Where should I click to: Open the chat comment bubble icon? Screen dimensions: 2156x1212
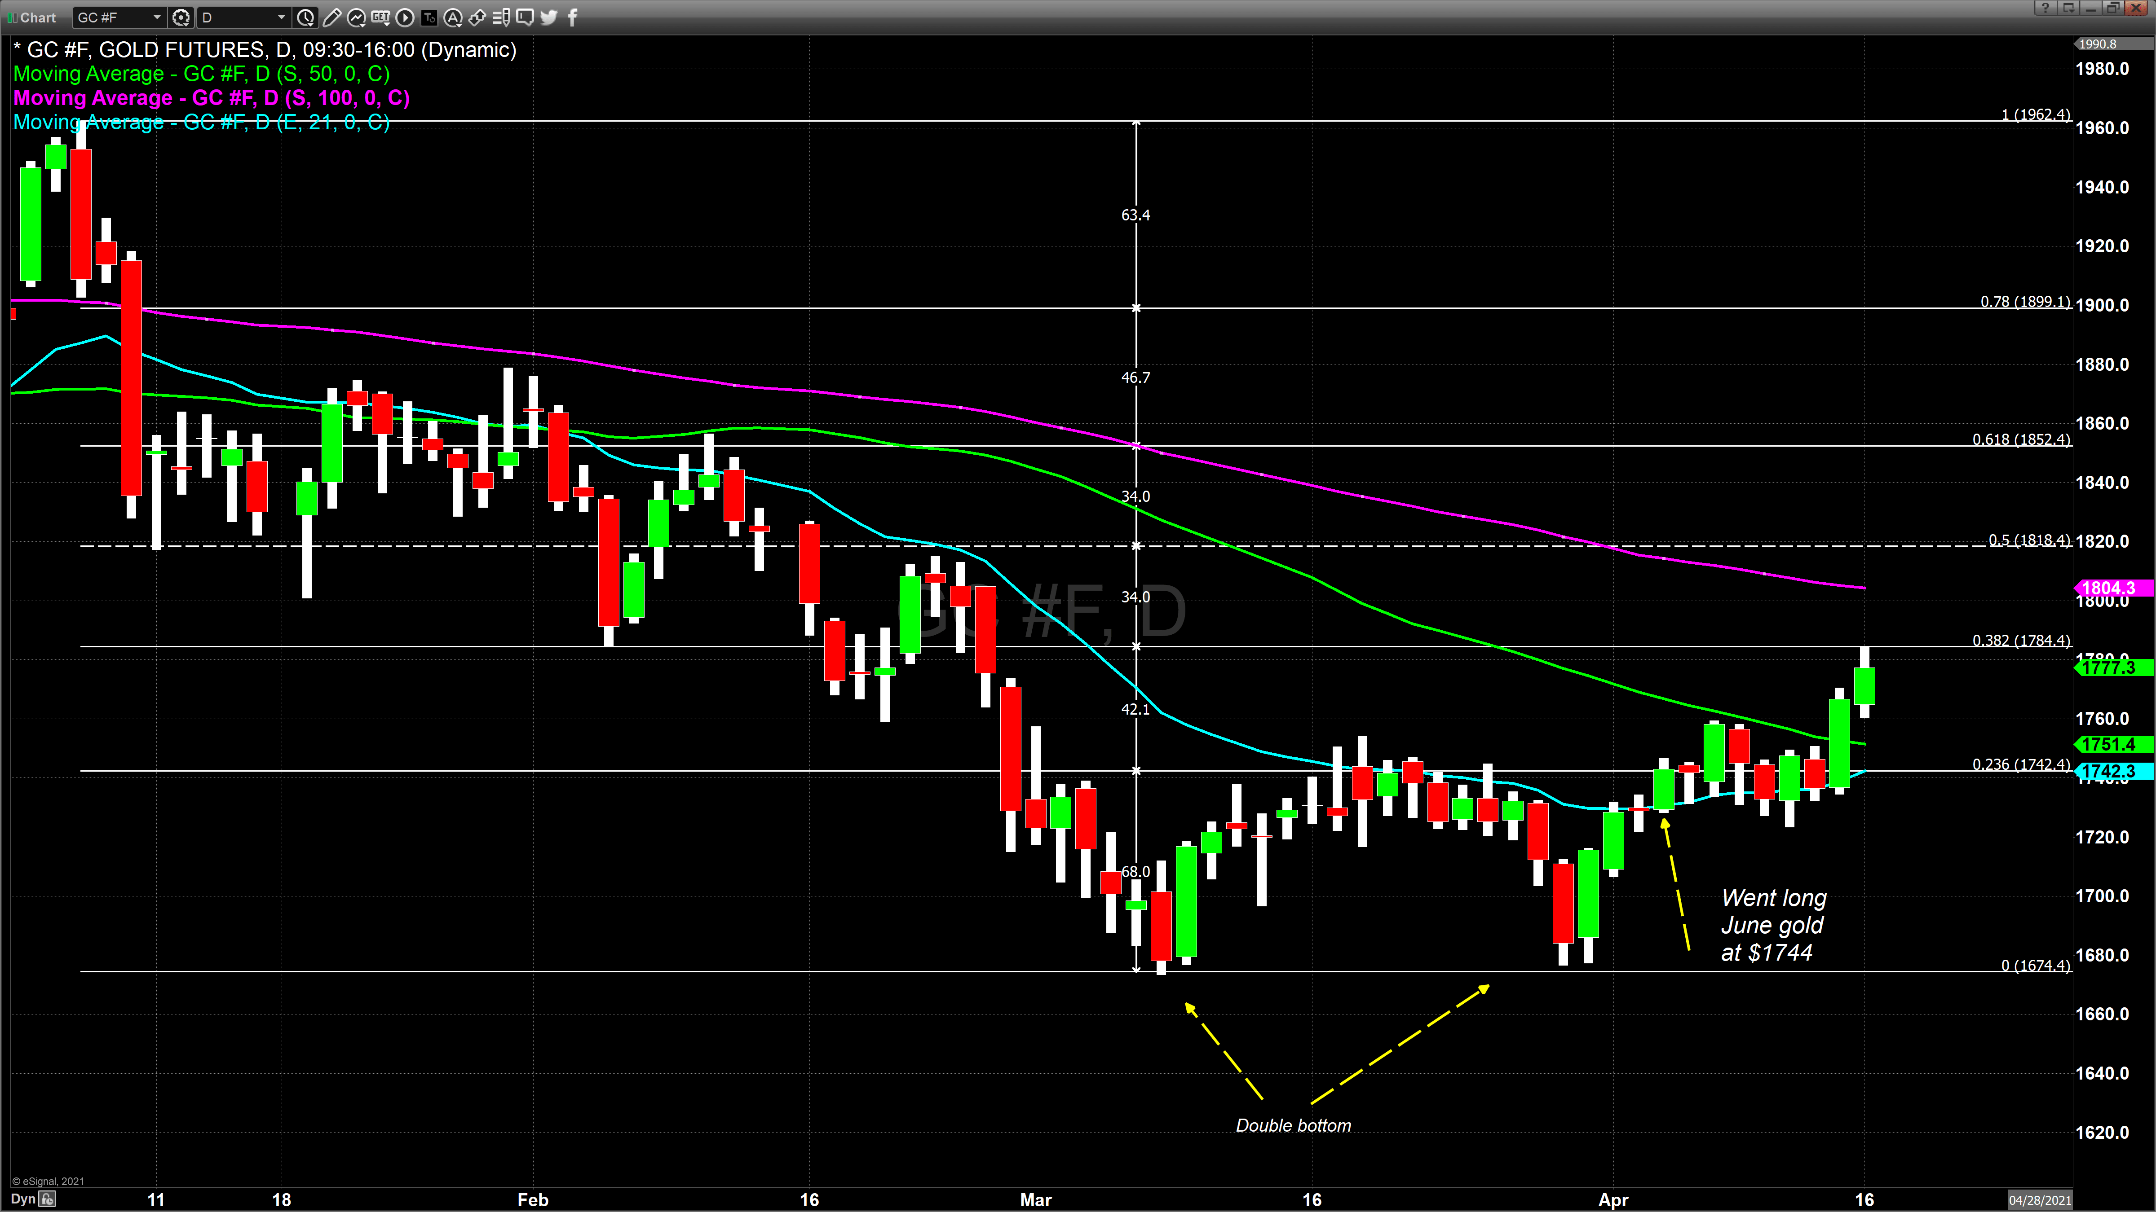point(526,17)
